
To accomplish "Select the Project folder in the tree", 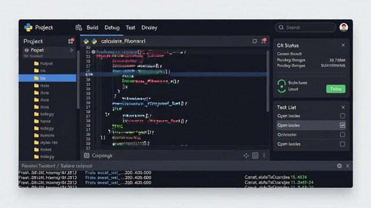I will pyautogui.click(x=43, y=64).
